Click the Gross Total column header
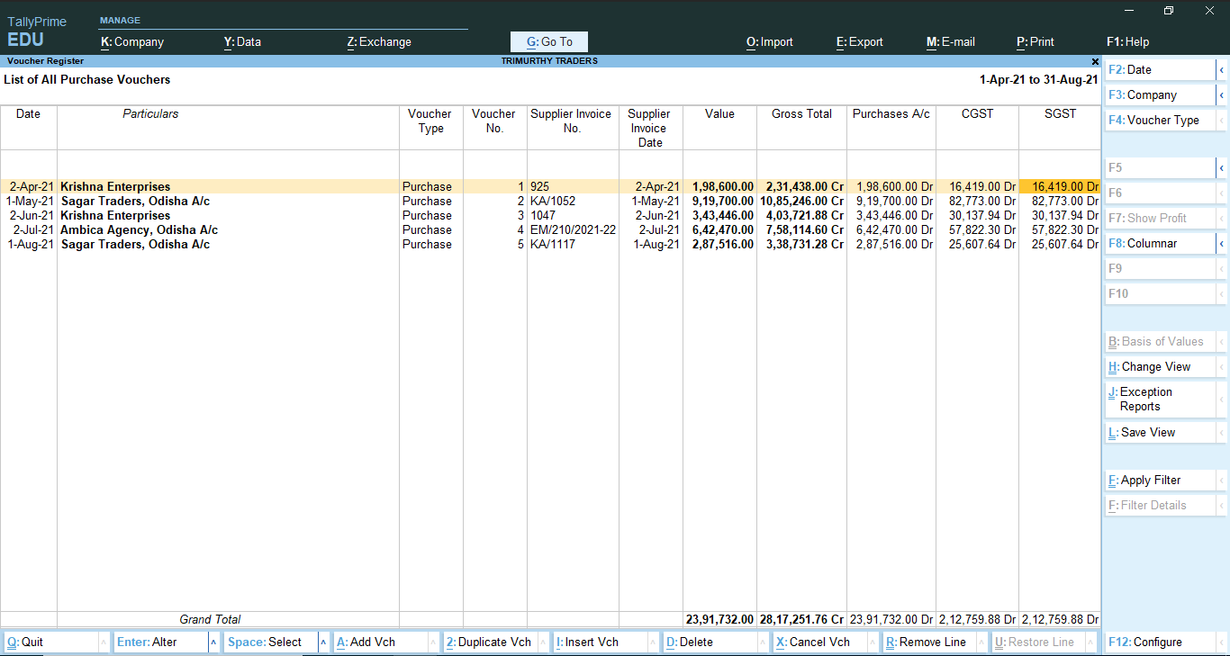The width and height of the screenshot is (1230, 656). 801,114
